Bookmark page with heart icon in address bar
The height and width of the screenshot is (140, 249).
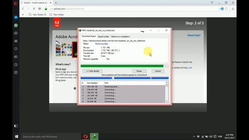click(x=226, y=9)
